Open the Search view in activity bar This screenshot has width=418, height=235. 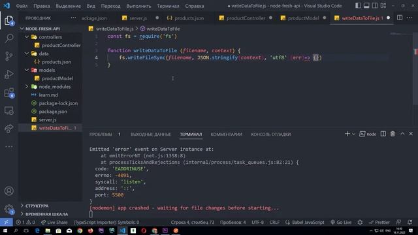(8, 38)
